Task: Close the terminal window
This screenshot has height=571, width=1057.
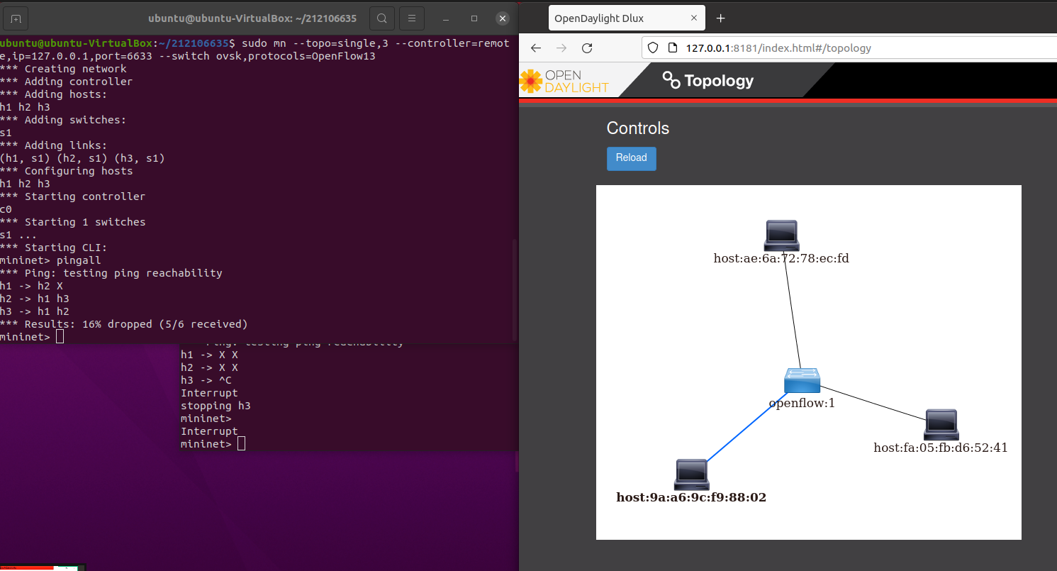Action: (502, 18)
